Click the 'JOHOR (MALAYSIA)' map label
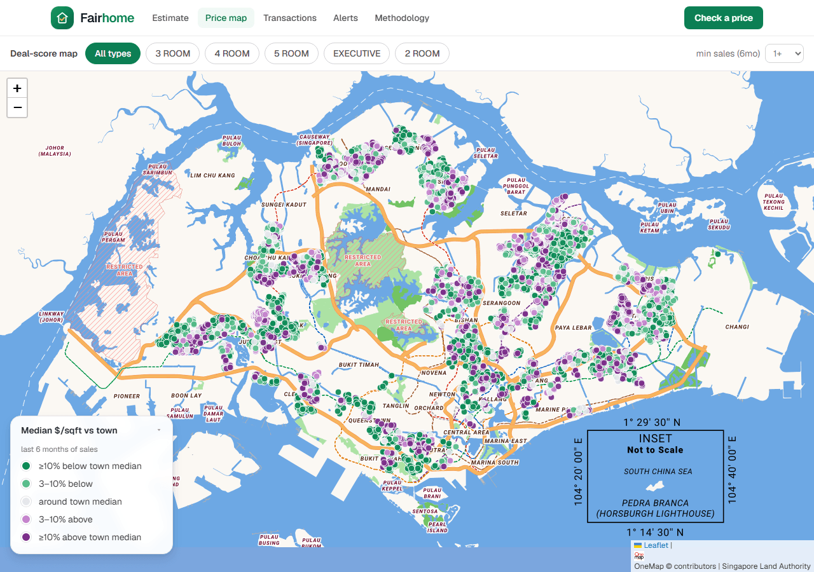The height and width of the screenshot is (572, 814). [55, 151]
